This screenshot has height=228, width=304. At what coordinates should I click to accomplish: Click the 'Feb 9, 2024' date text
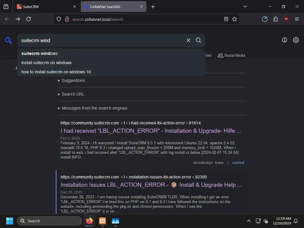coord(70,138)
